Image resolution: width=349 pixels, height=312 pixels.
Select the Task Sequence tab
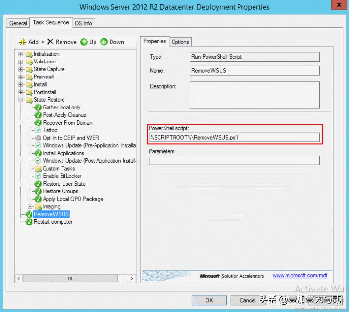51,22
